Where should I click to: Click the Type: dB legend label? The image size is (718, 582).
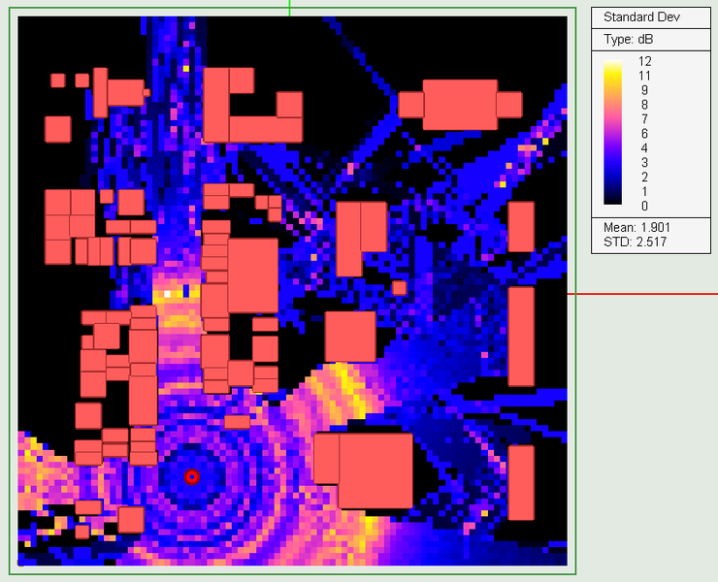629,40
